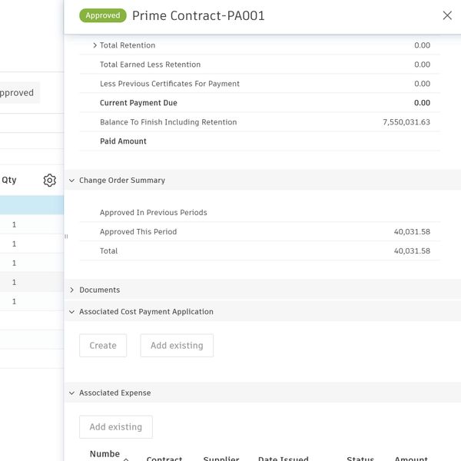Click the panel resize handle

coord(66,237)
